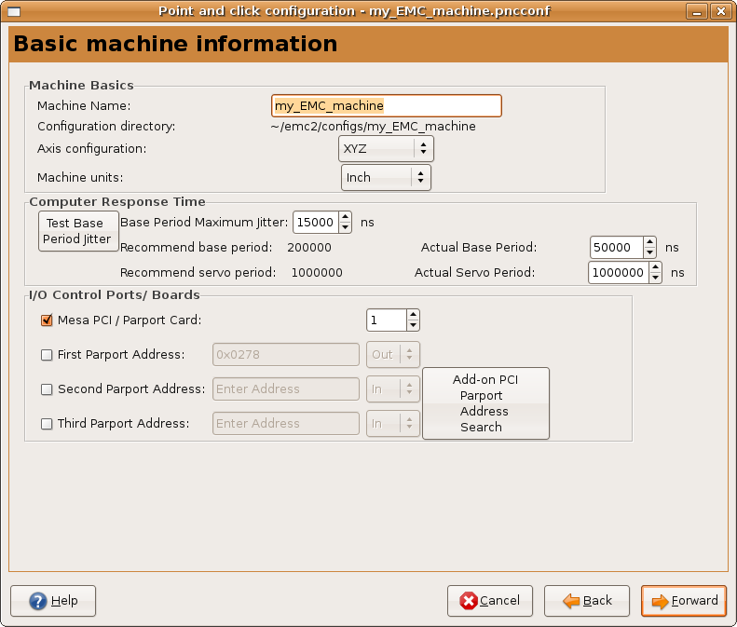Click the Forward arrow button
This screenshot has width=737, height=627.
tap(684, 601)
